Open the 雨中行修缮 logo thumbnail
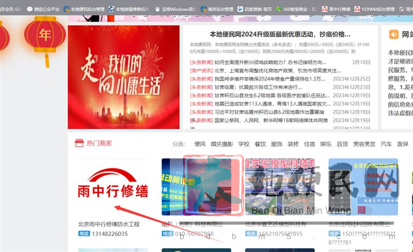Image resolution: width=413 pixels, height=252 pixels. pyautogui.click(x=113, y=186)
